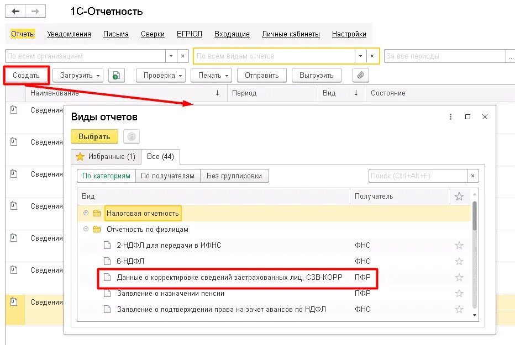Open the Отчеты section
This screenshot has height=345, width=515.
pos(23,34)
